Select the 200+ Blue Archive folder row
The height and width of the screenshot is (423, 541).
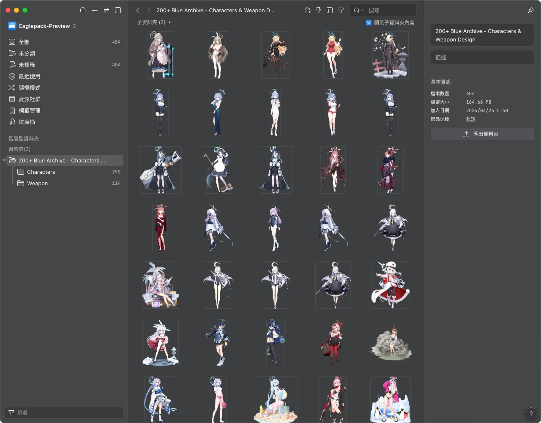[x=64, y=160]
